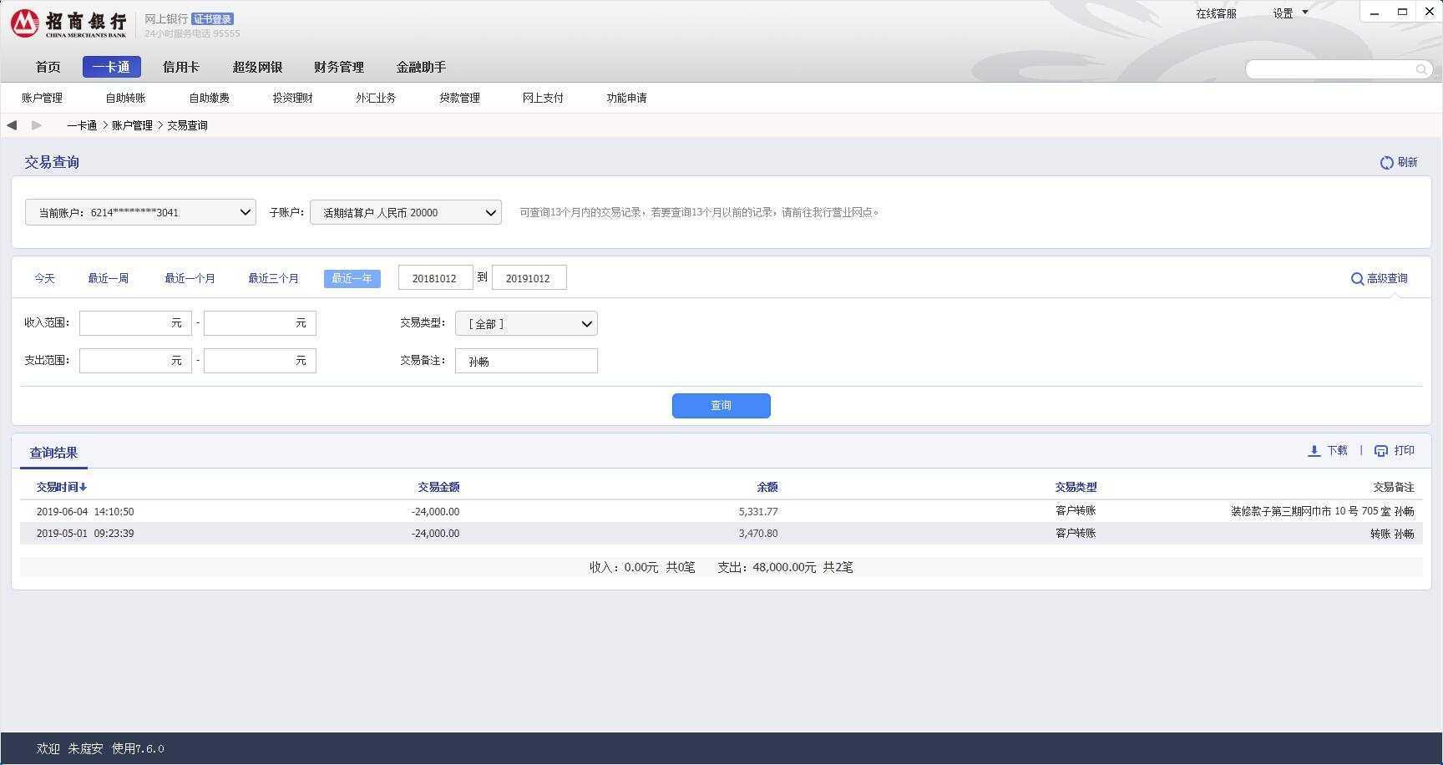
Task: Click the refresh icon next to 刷新
Action: pyautogui.click(x=1386, y=163)
